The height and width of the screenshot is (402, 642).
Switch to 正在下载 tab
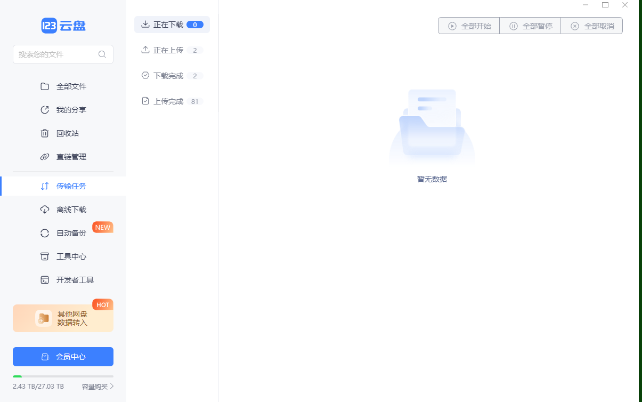(x=172, y=25)
